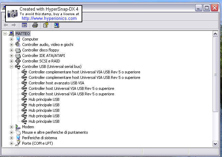
Task: Expand Controller audio, video e giochi
Action: 11,45
